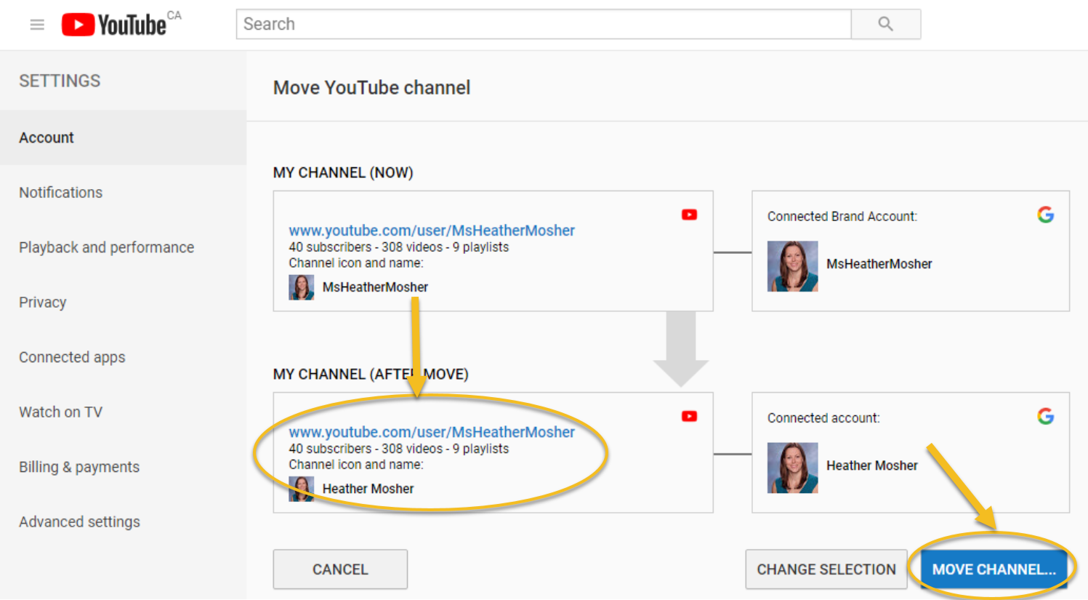The image size is (1088, 600).
Task: Click Heather Mosher name in connected account card
Action: (872, 465)
